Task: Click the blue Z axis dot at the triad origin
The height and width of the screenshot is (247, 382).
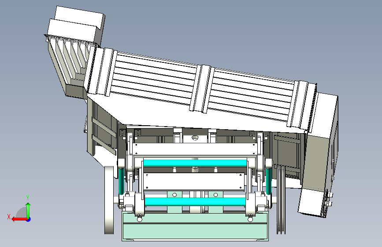Action: tap(29, 219)
